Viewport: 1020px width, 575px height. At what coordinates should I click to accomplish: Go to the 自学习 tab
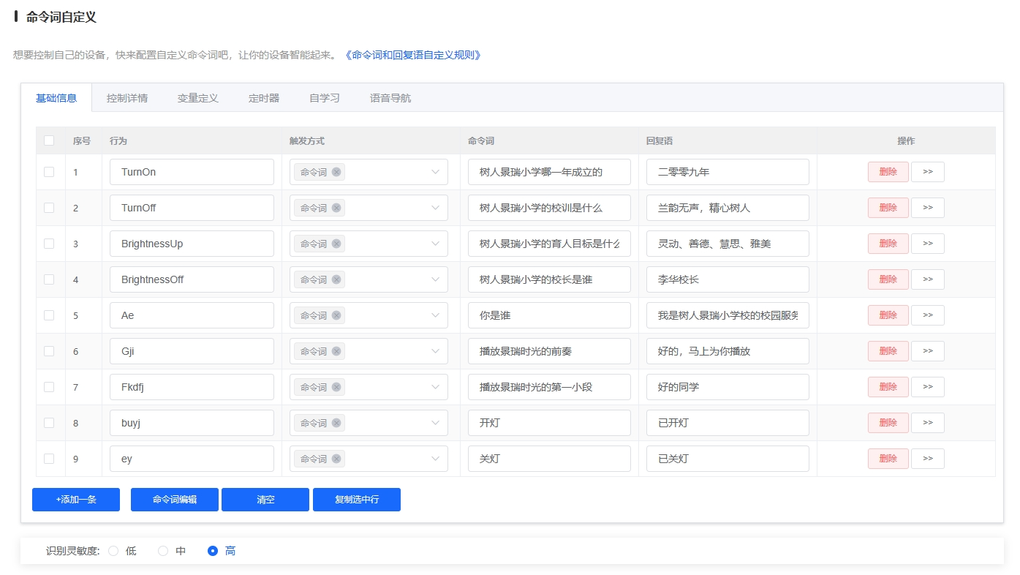coord(325,98)
